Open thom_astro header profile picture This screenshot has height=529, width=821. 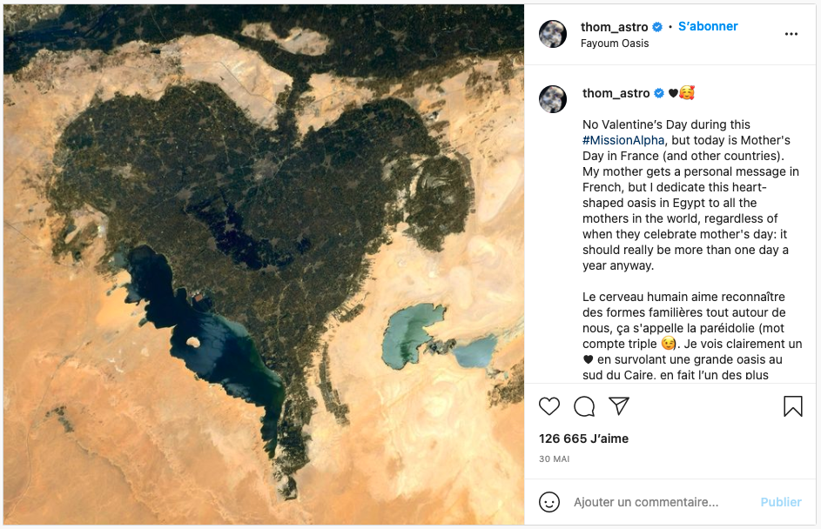tap(553, 34)
